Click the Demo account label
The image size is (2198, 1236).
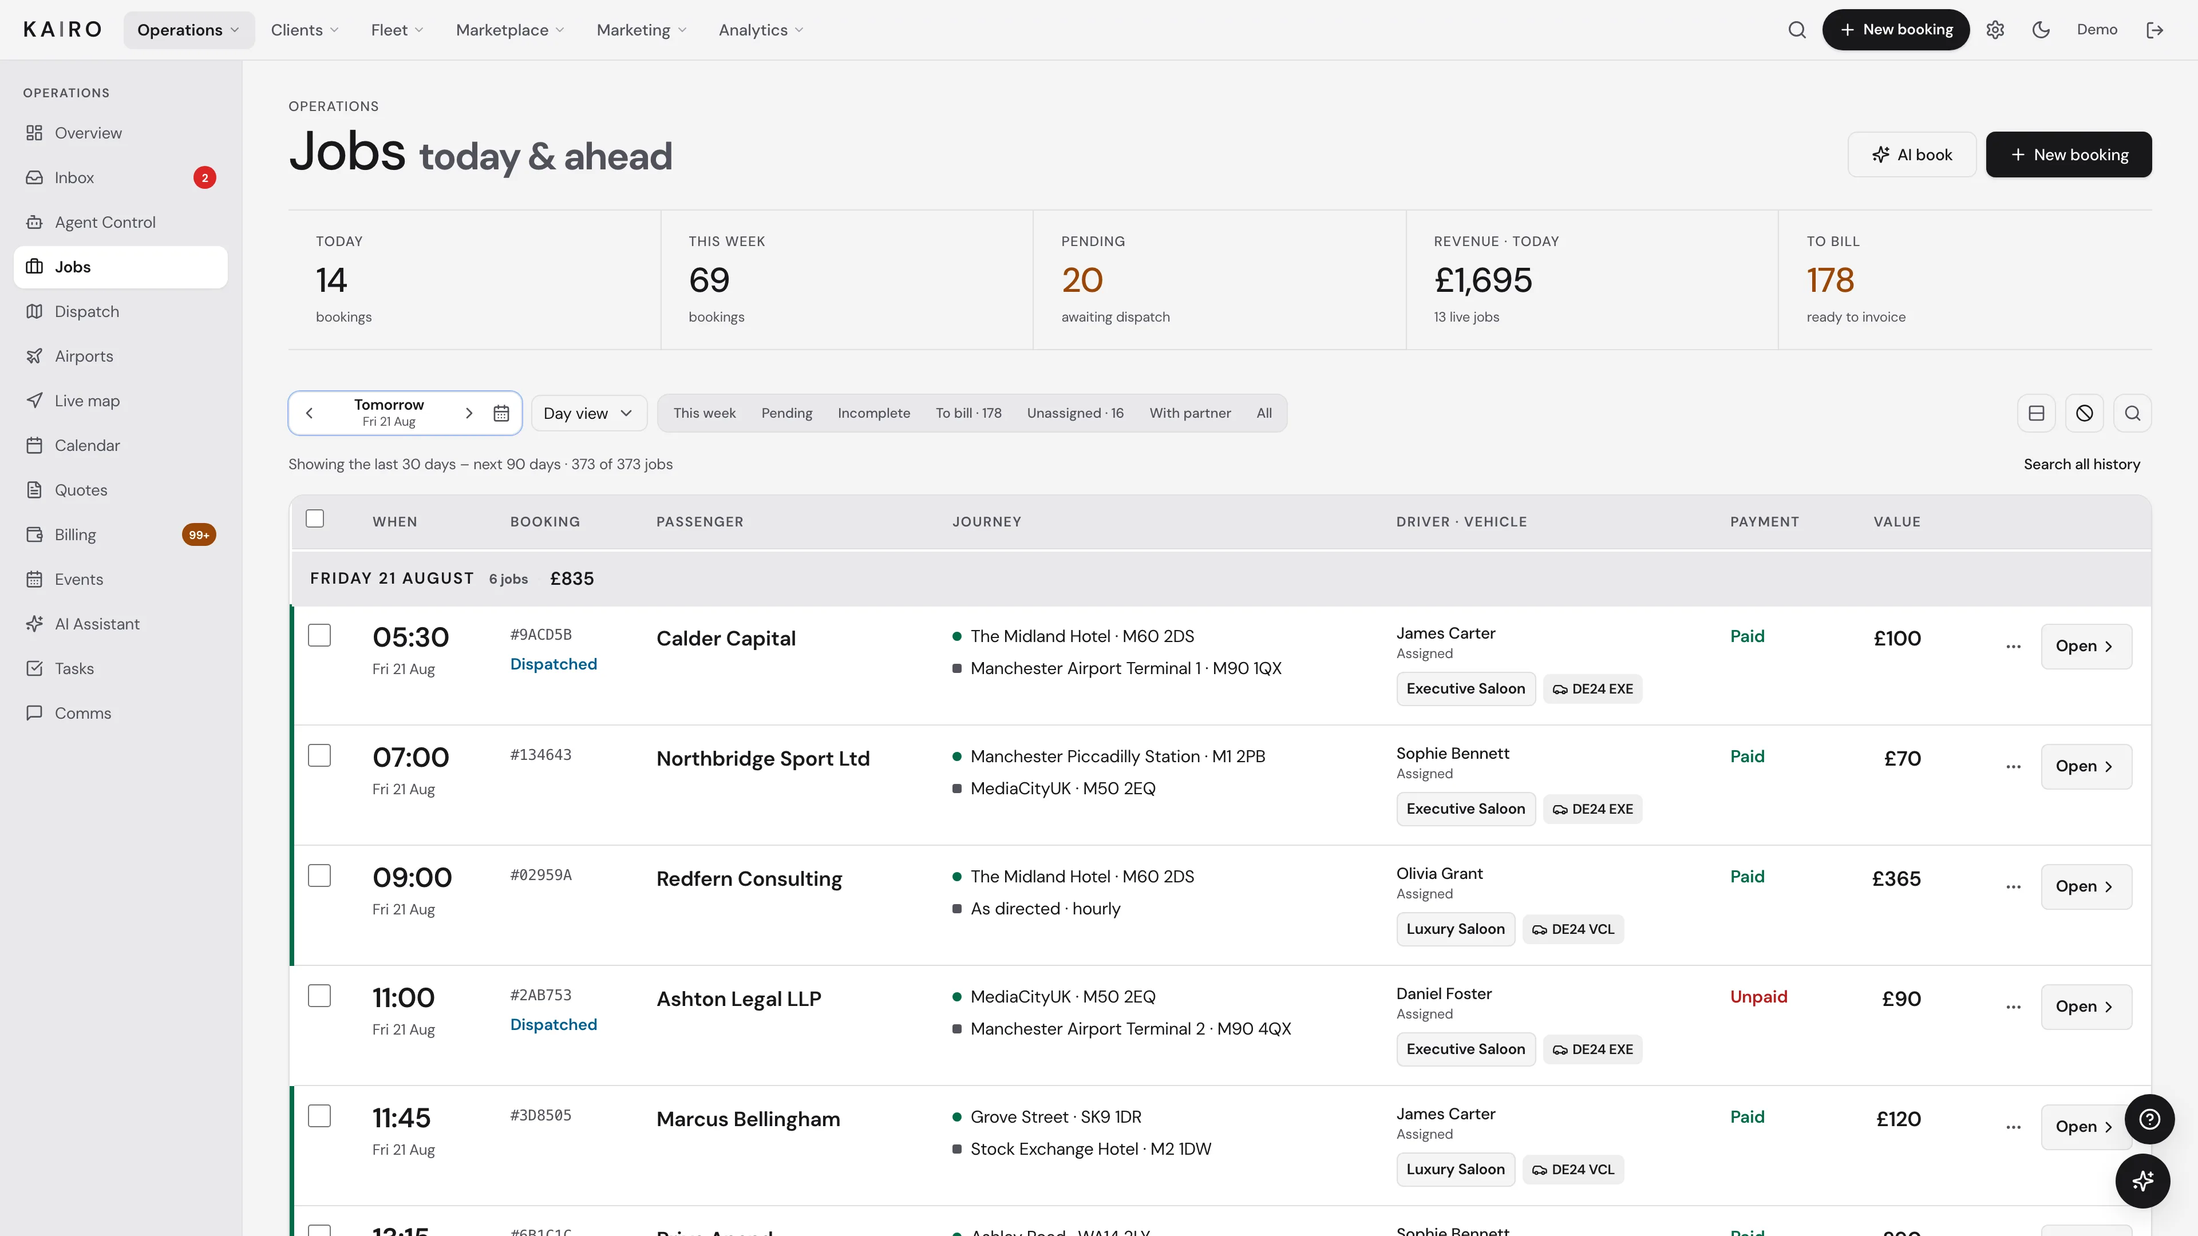click(x=2097, y=30)
